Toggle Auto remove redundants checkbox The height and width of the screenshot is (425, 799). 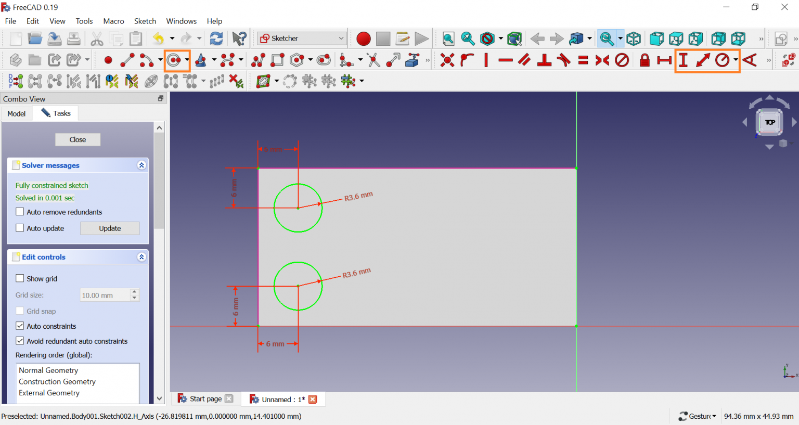[x=20, y=212]
